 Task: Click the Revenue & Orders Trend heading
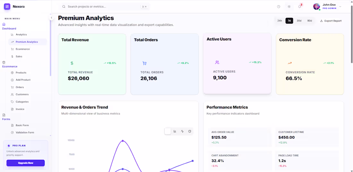click(85, 107)
